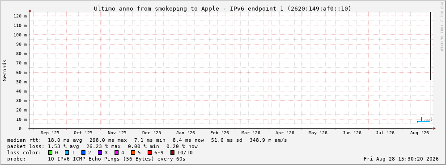Click the dark red 10/10 loss swatch
Viewport: 446px width, 165px height.
pyautogui.click(x=172, y=153)
